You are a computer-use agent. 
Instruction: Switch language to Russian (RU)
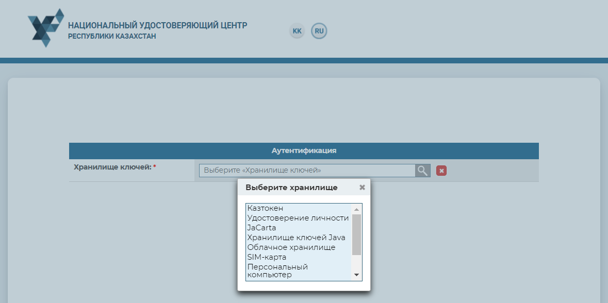click(319, 31)
